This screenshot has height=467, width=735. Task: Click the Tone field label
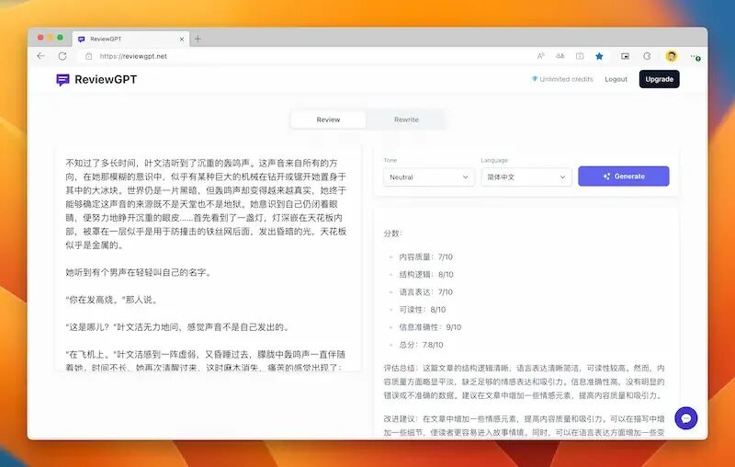pos(390,160)
